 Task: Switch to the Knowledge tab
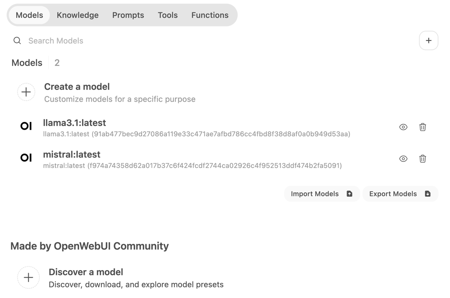tap(78, 15)
